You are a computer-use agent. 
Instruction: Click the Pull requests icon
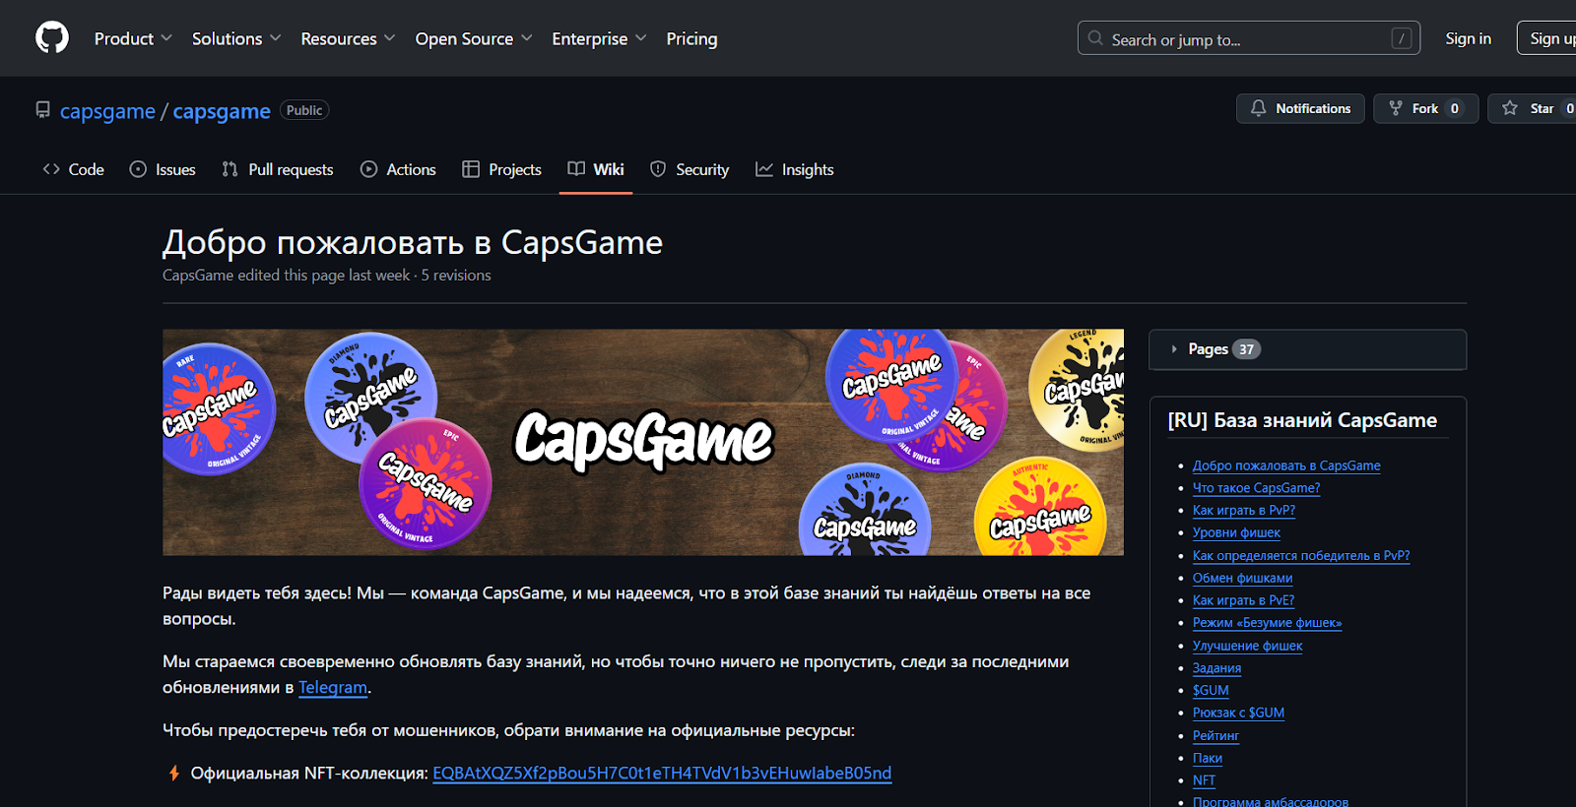click(x=230, y=169)
